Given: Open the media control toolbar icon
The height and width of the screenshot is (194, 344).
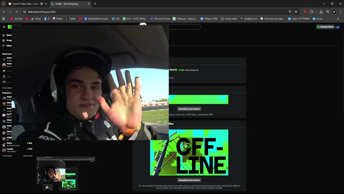Looking at the screenshot, I should (x=327, y=12).
